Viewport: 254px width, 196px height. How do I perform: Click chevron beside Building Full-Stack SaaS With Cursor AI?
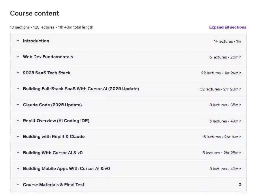click(x=18, y=89)
